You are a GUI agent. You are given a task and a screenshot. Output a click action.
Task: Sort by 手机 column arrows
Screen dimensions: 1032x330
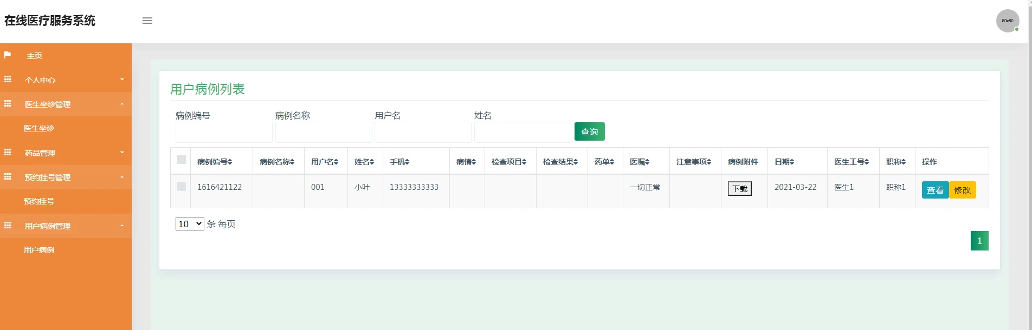point(407,162)
